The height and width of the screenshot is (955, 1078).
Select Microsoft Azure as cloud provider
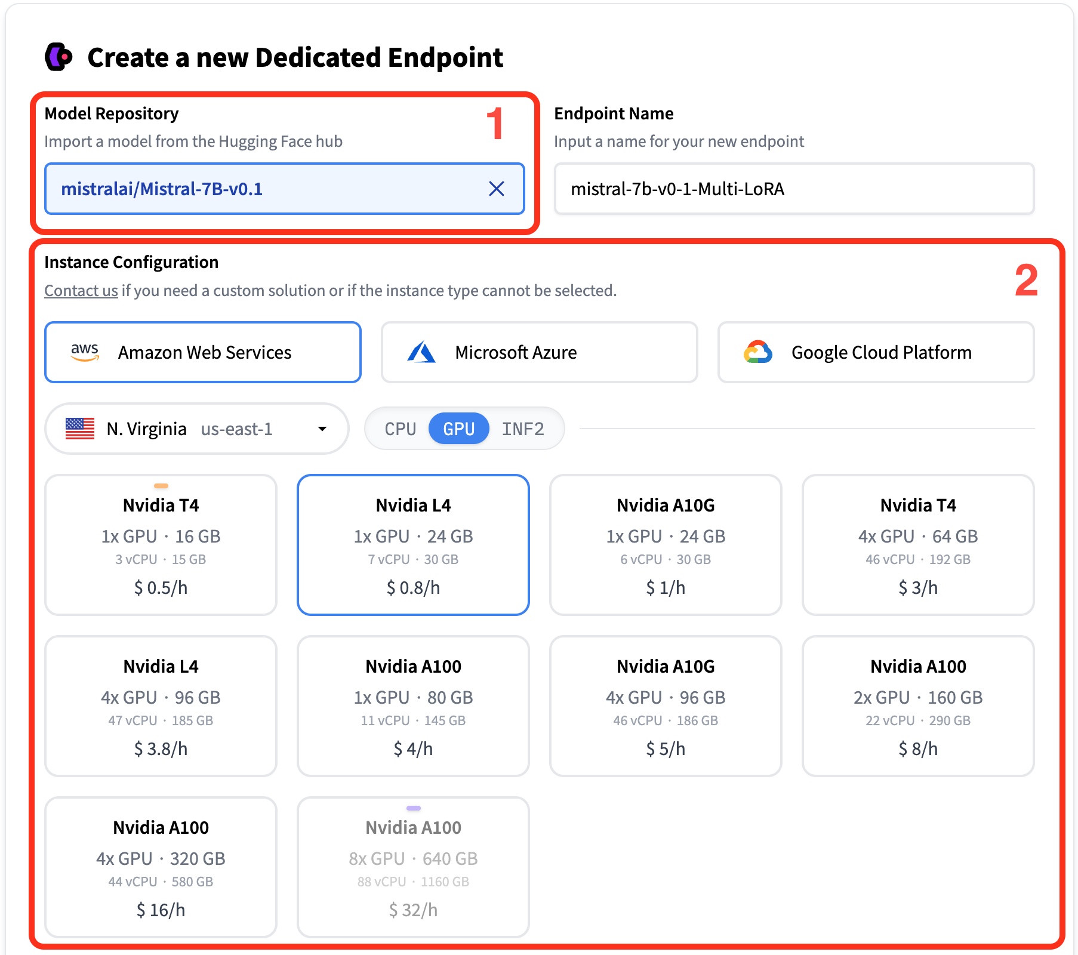tap(539, 352)
